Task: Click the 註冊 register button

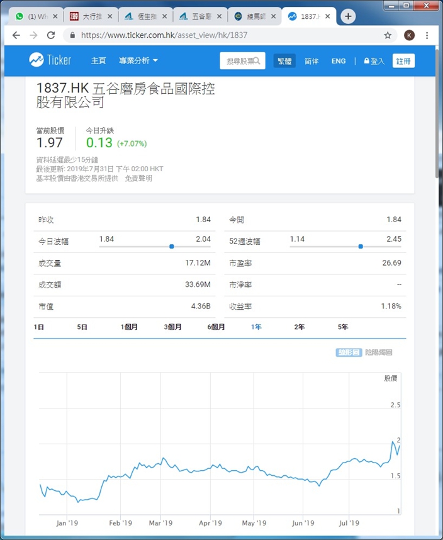Action: [403, 61]
